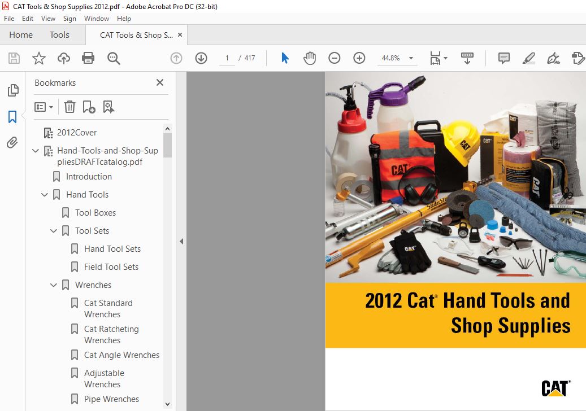Toggle the Bookmarks sidebar icon
The image size is (586, 411).
point(12,116)
